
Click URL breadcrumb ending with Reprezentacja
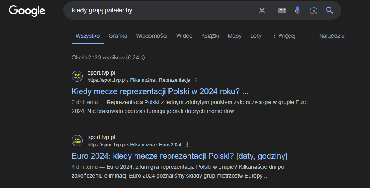click(139, 80)
